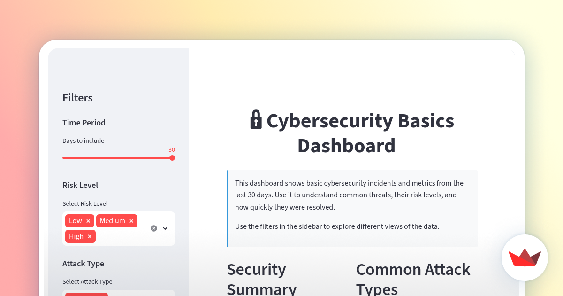The image size is (563, 296).
Task: Click the "Security Summary" section heading
Action: click(x=261, y=278)
